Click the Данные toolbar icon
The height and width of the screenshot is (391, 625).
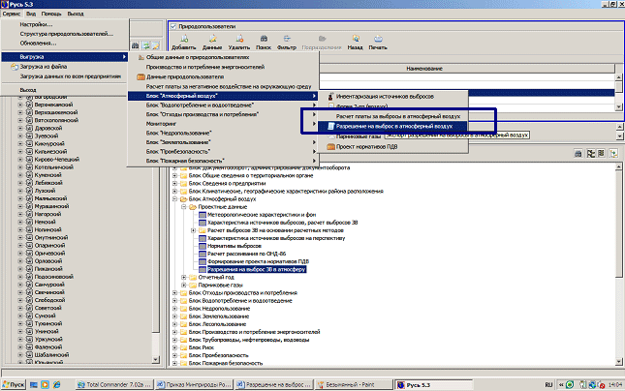(210, 41)
